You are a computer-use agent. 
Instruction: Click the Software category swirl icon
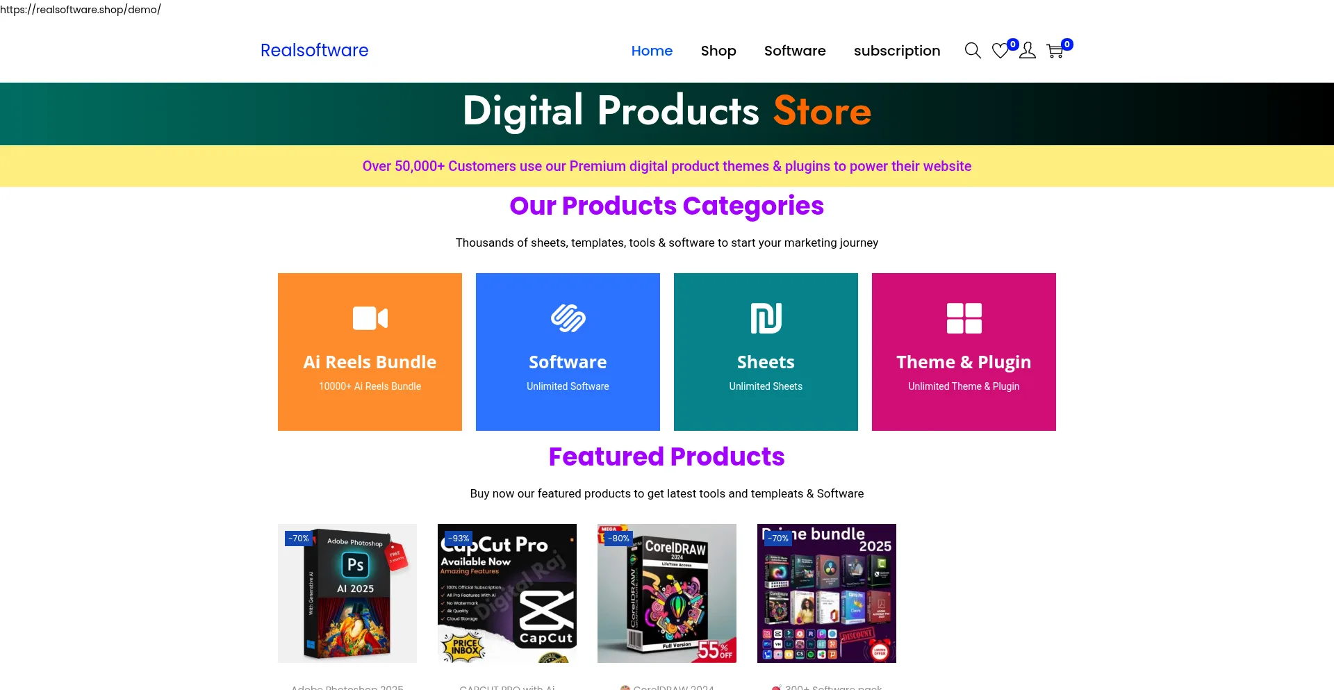point(568,318)
